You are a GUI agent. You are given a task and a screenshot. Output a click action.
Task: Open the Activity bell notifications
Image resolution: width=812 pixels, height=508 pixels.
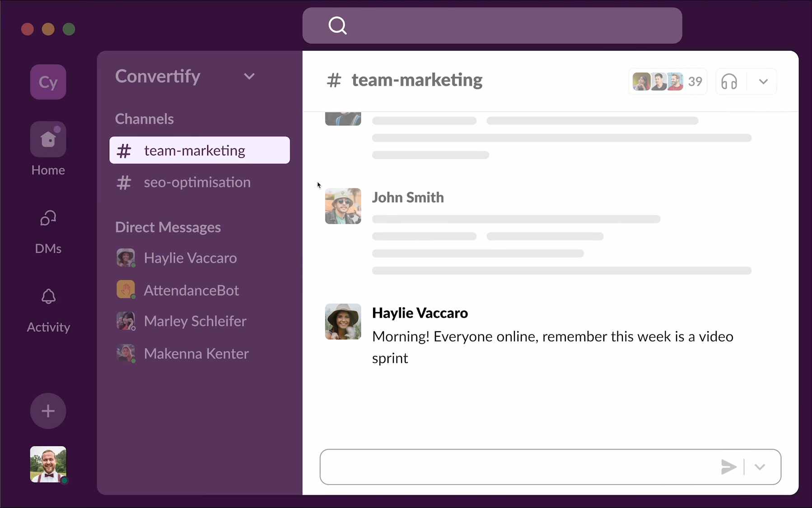(x=48, y=297)
